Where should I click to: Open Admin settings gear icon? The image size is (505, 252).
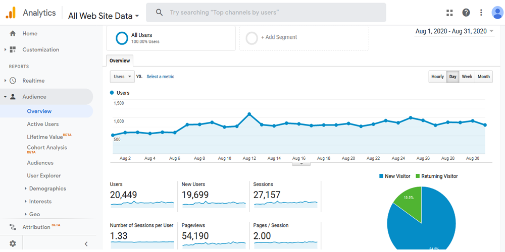click(13, 243)
